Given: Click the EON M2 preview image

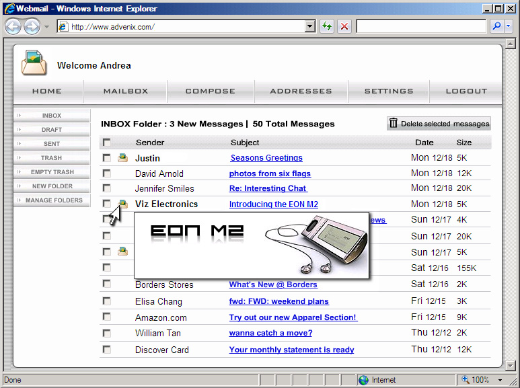Looking at the screenshot, I should [x=252, y=245].
